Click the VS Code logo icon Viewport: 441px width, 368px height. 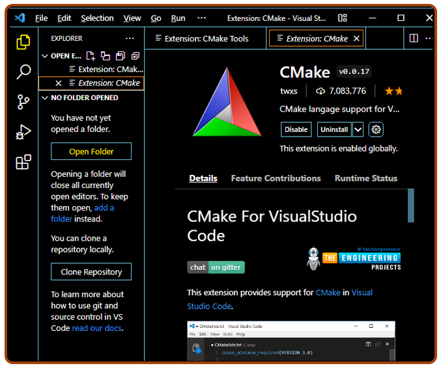click(20, 18)
